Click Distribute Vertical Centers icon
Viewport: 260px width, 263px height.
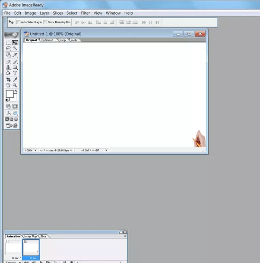point(128,22)
